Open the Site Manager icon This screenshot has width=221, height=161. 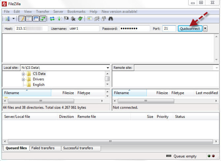[x=7, y=19]
